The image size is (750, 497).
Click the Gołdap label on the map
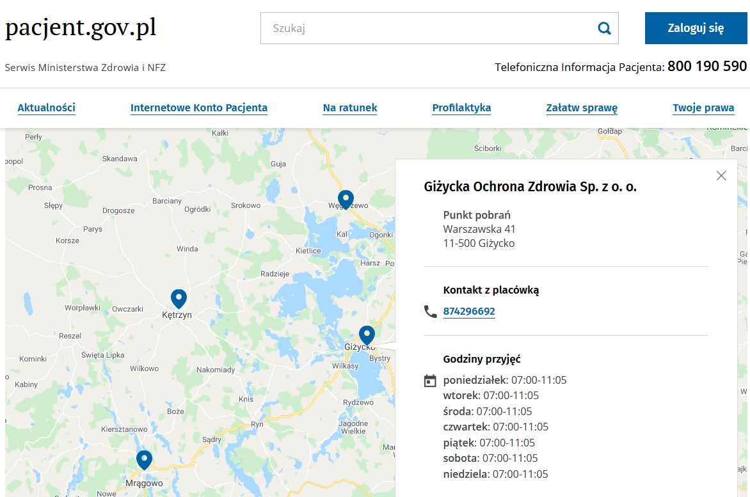[610, 131]
